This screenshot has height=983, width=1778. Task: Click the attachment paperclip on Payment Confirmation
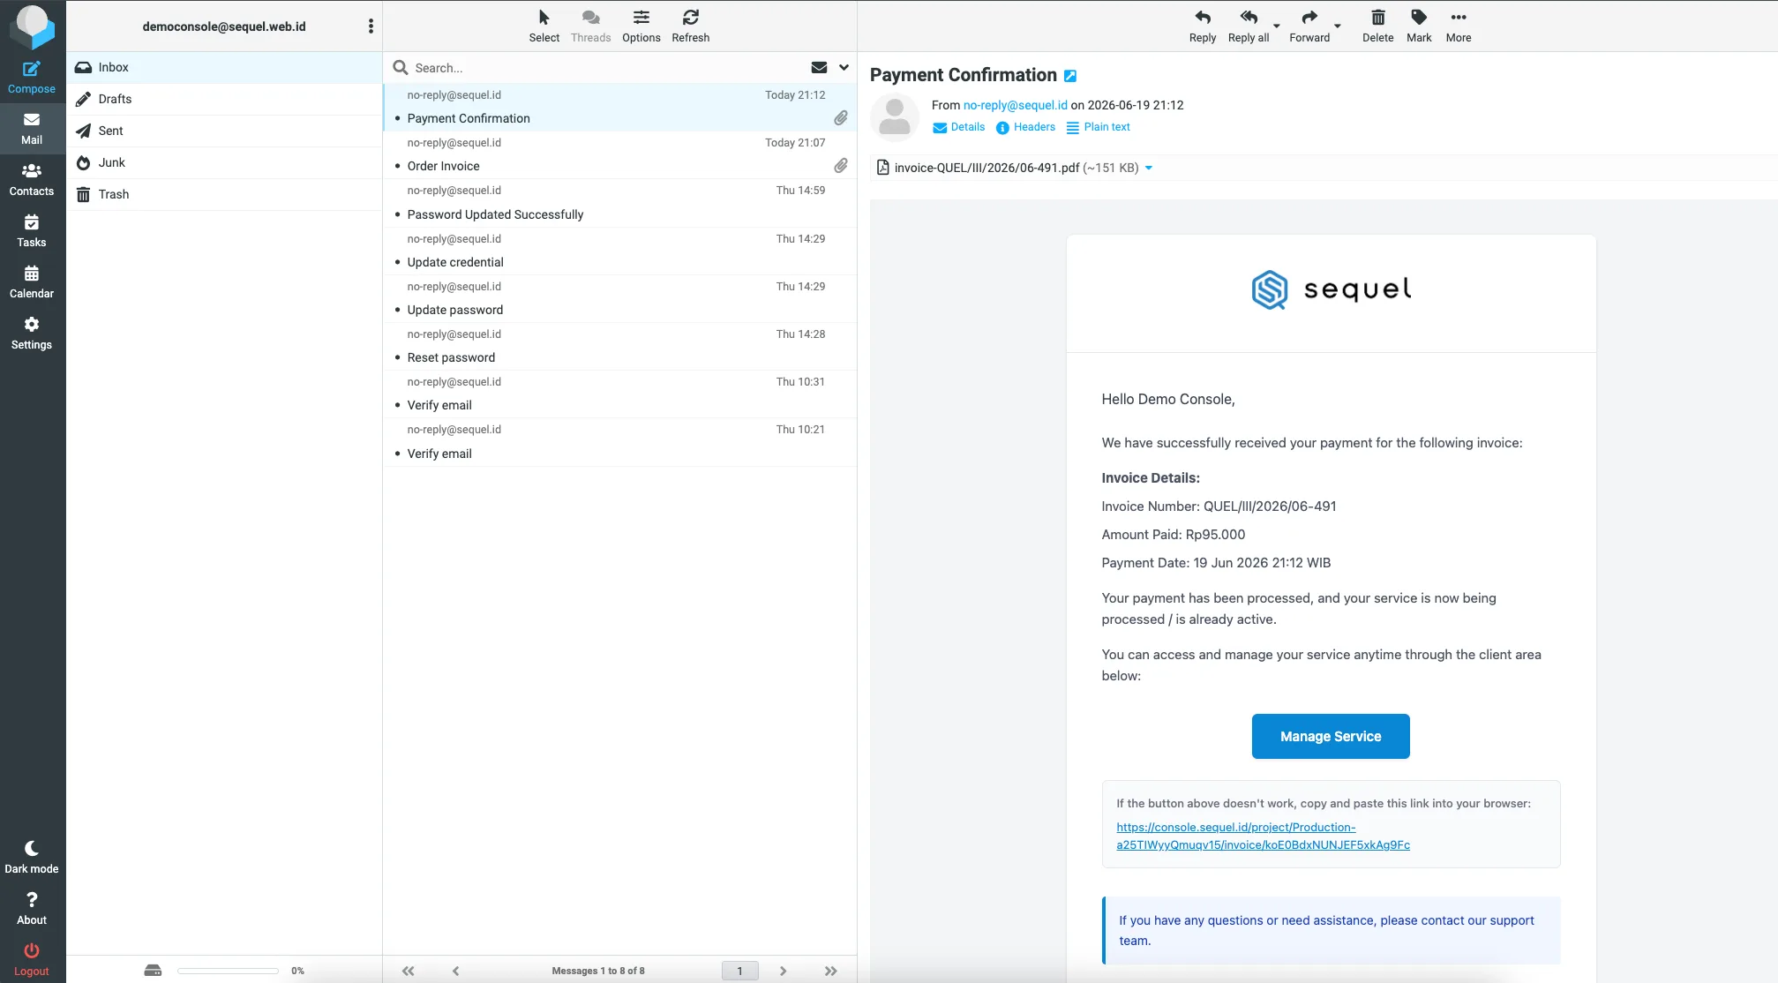pos(841,118)
